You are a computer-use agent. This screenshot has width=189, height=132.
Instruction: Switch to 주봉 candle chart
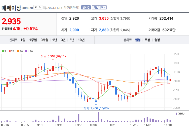(x=147, y=40)
